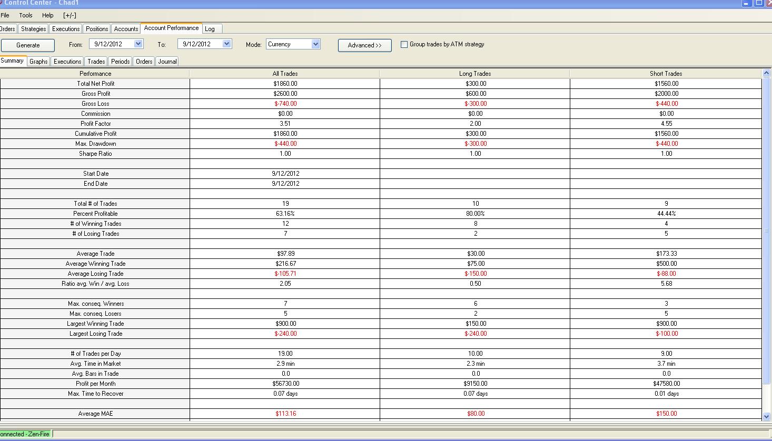
Task: Click the Percent Profitable value 63.16%
Action: [285, 214]
